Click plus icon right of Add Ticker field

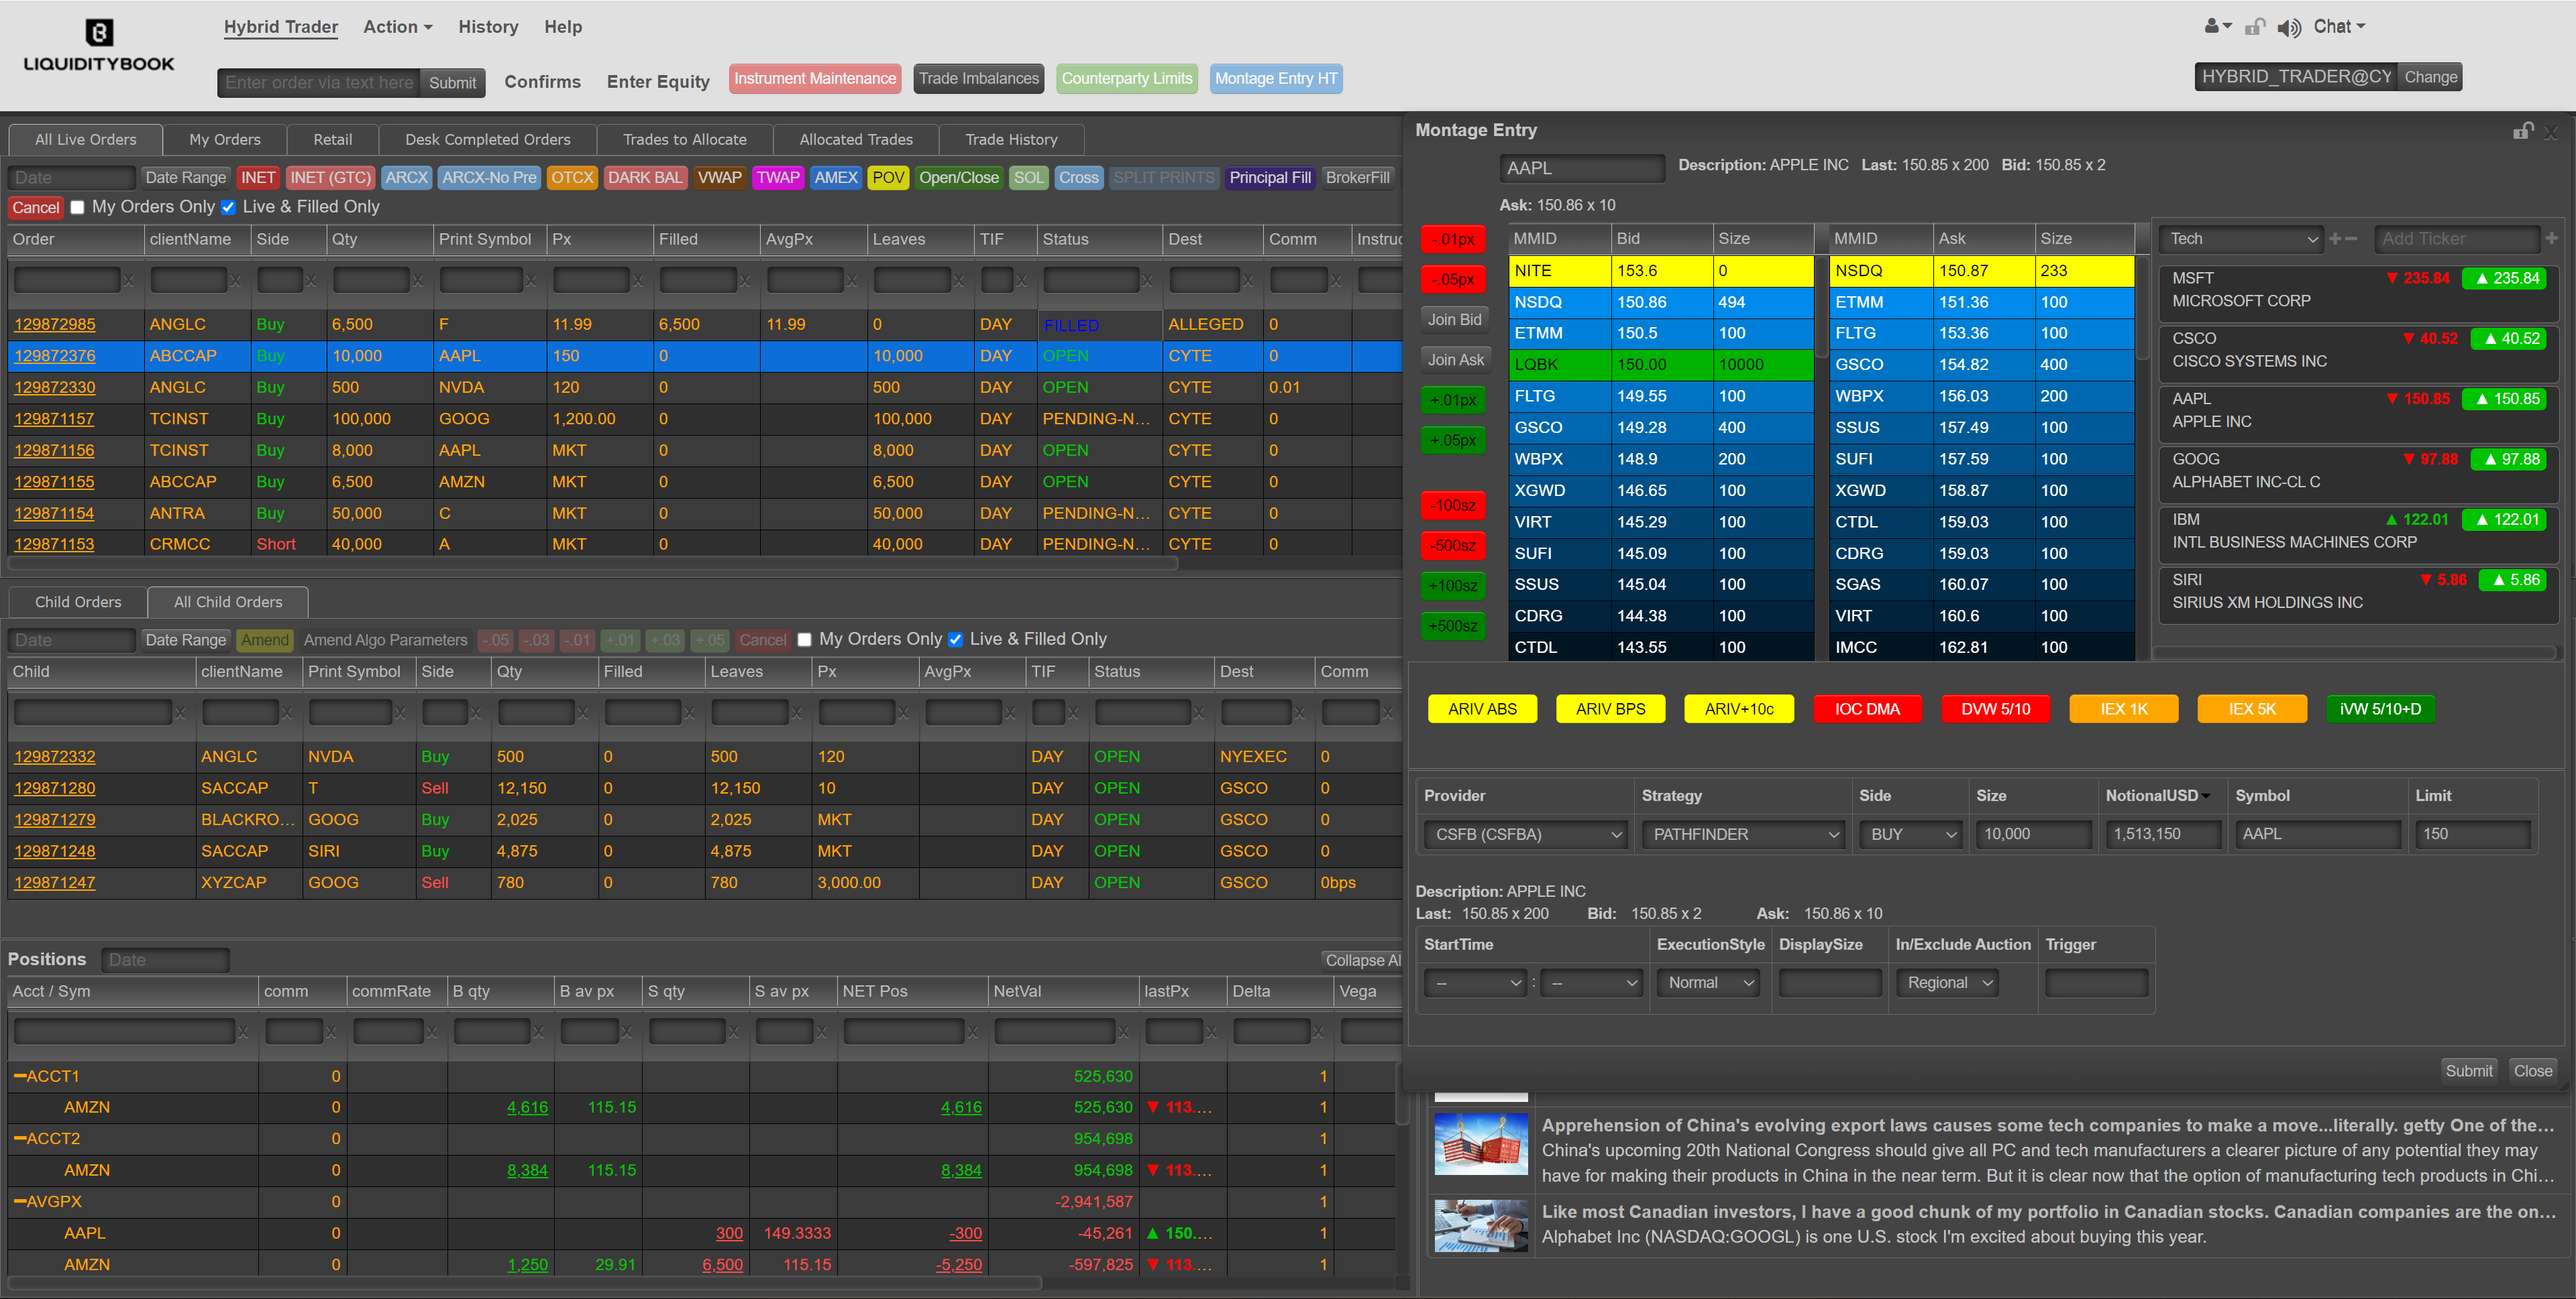tap(2551, 239)
